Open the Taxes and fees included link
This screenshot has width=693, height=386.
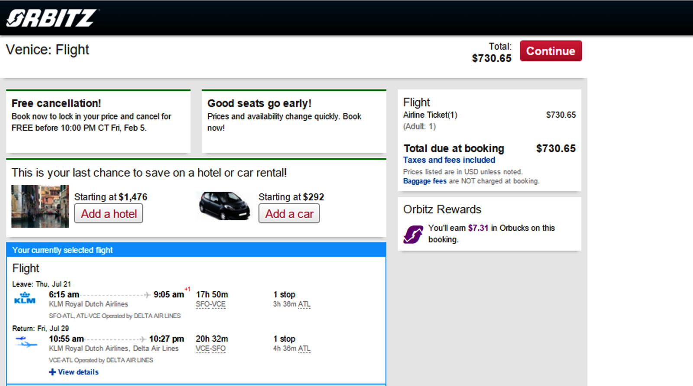click(449, 160)
